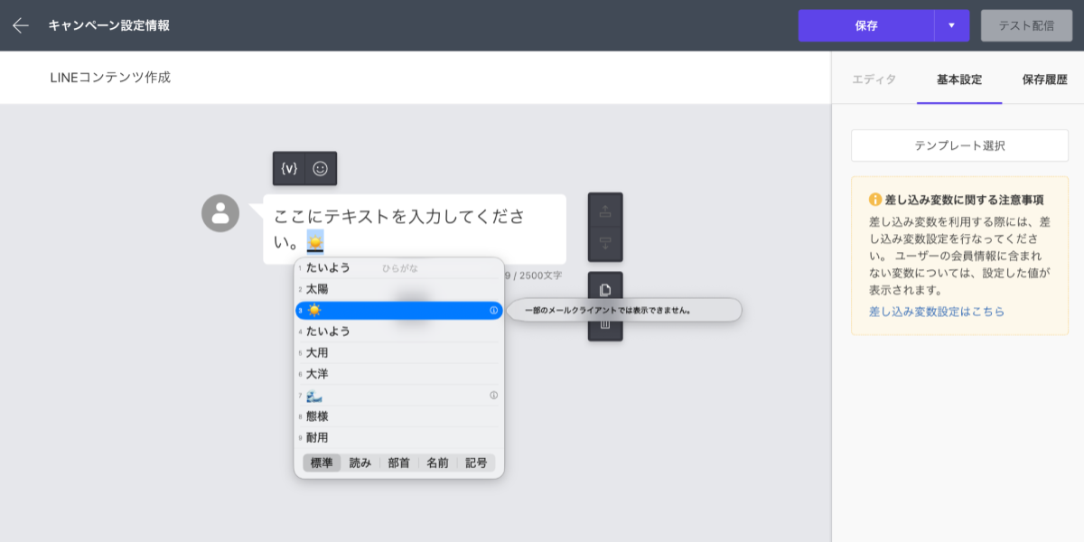Screen dimensions: 1084x542
Task: Click the キャンペーン設定情報 title
Action: [x=109, y=25]
